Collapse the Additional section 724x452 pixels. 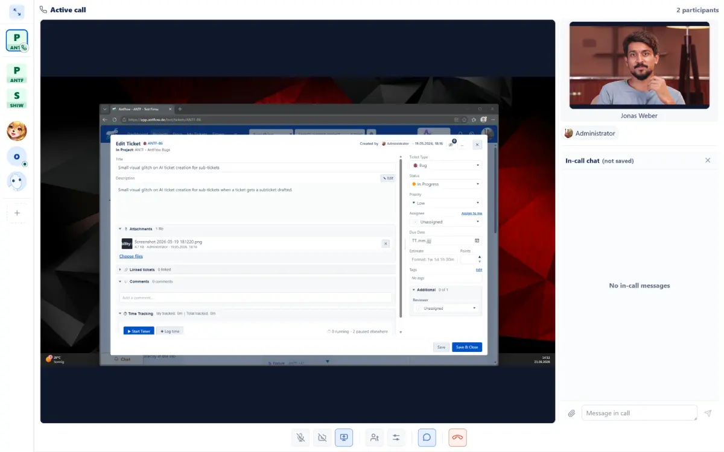coord(414,290)
